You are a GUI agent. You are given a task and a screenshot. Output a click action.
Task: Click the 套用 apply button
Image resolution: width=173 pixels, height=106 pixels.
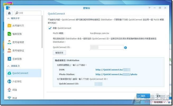143,96
